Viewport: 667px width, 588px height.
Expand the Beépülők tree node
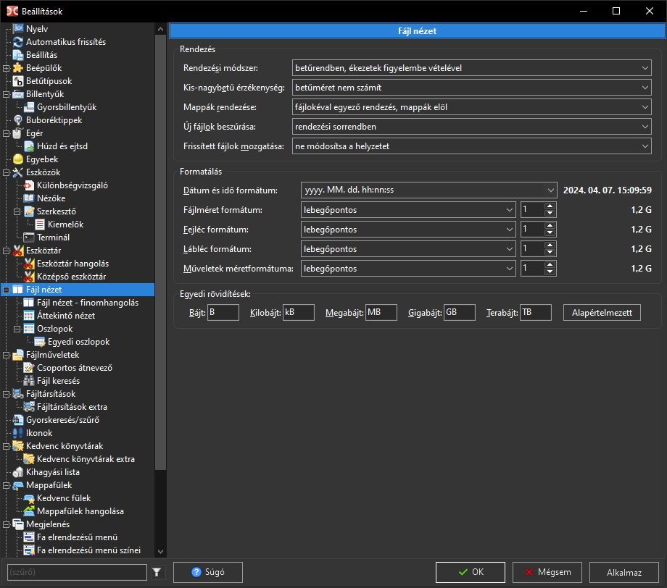(7, 68)
